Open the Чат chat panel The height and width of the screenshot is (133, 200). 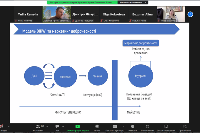point(57,128)
